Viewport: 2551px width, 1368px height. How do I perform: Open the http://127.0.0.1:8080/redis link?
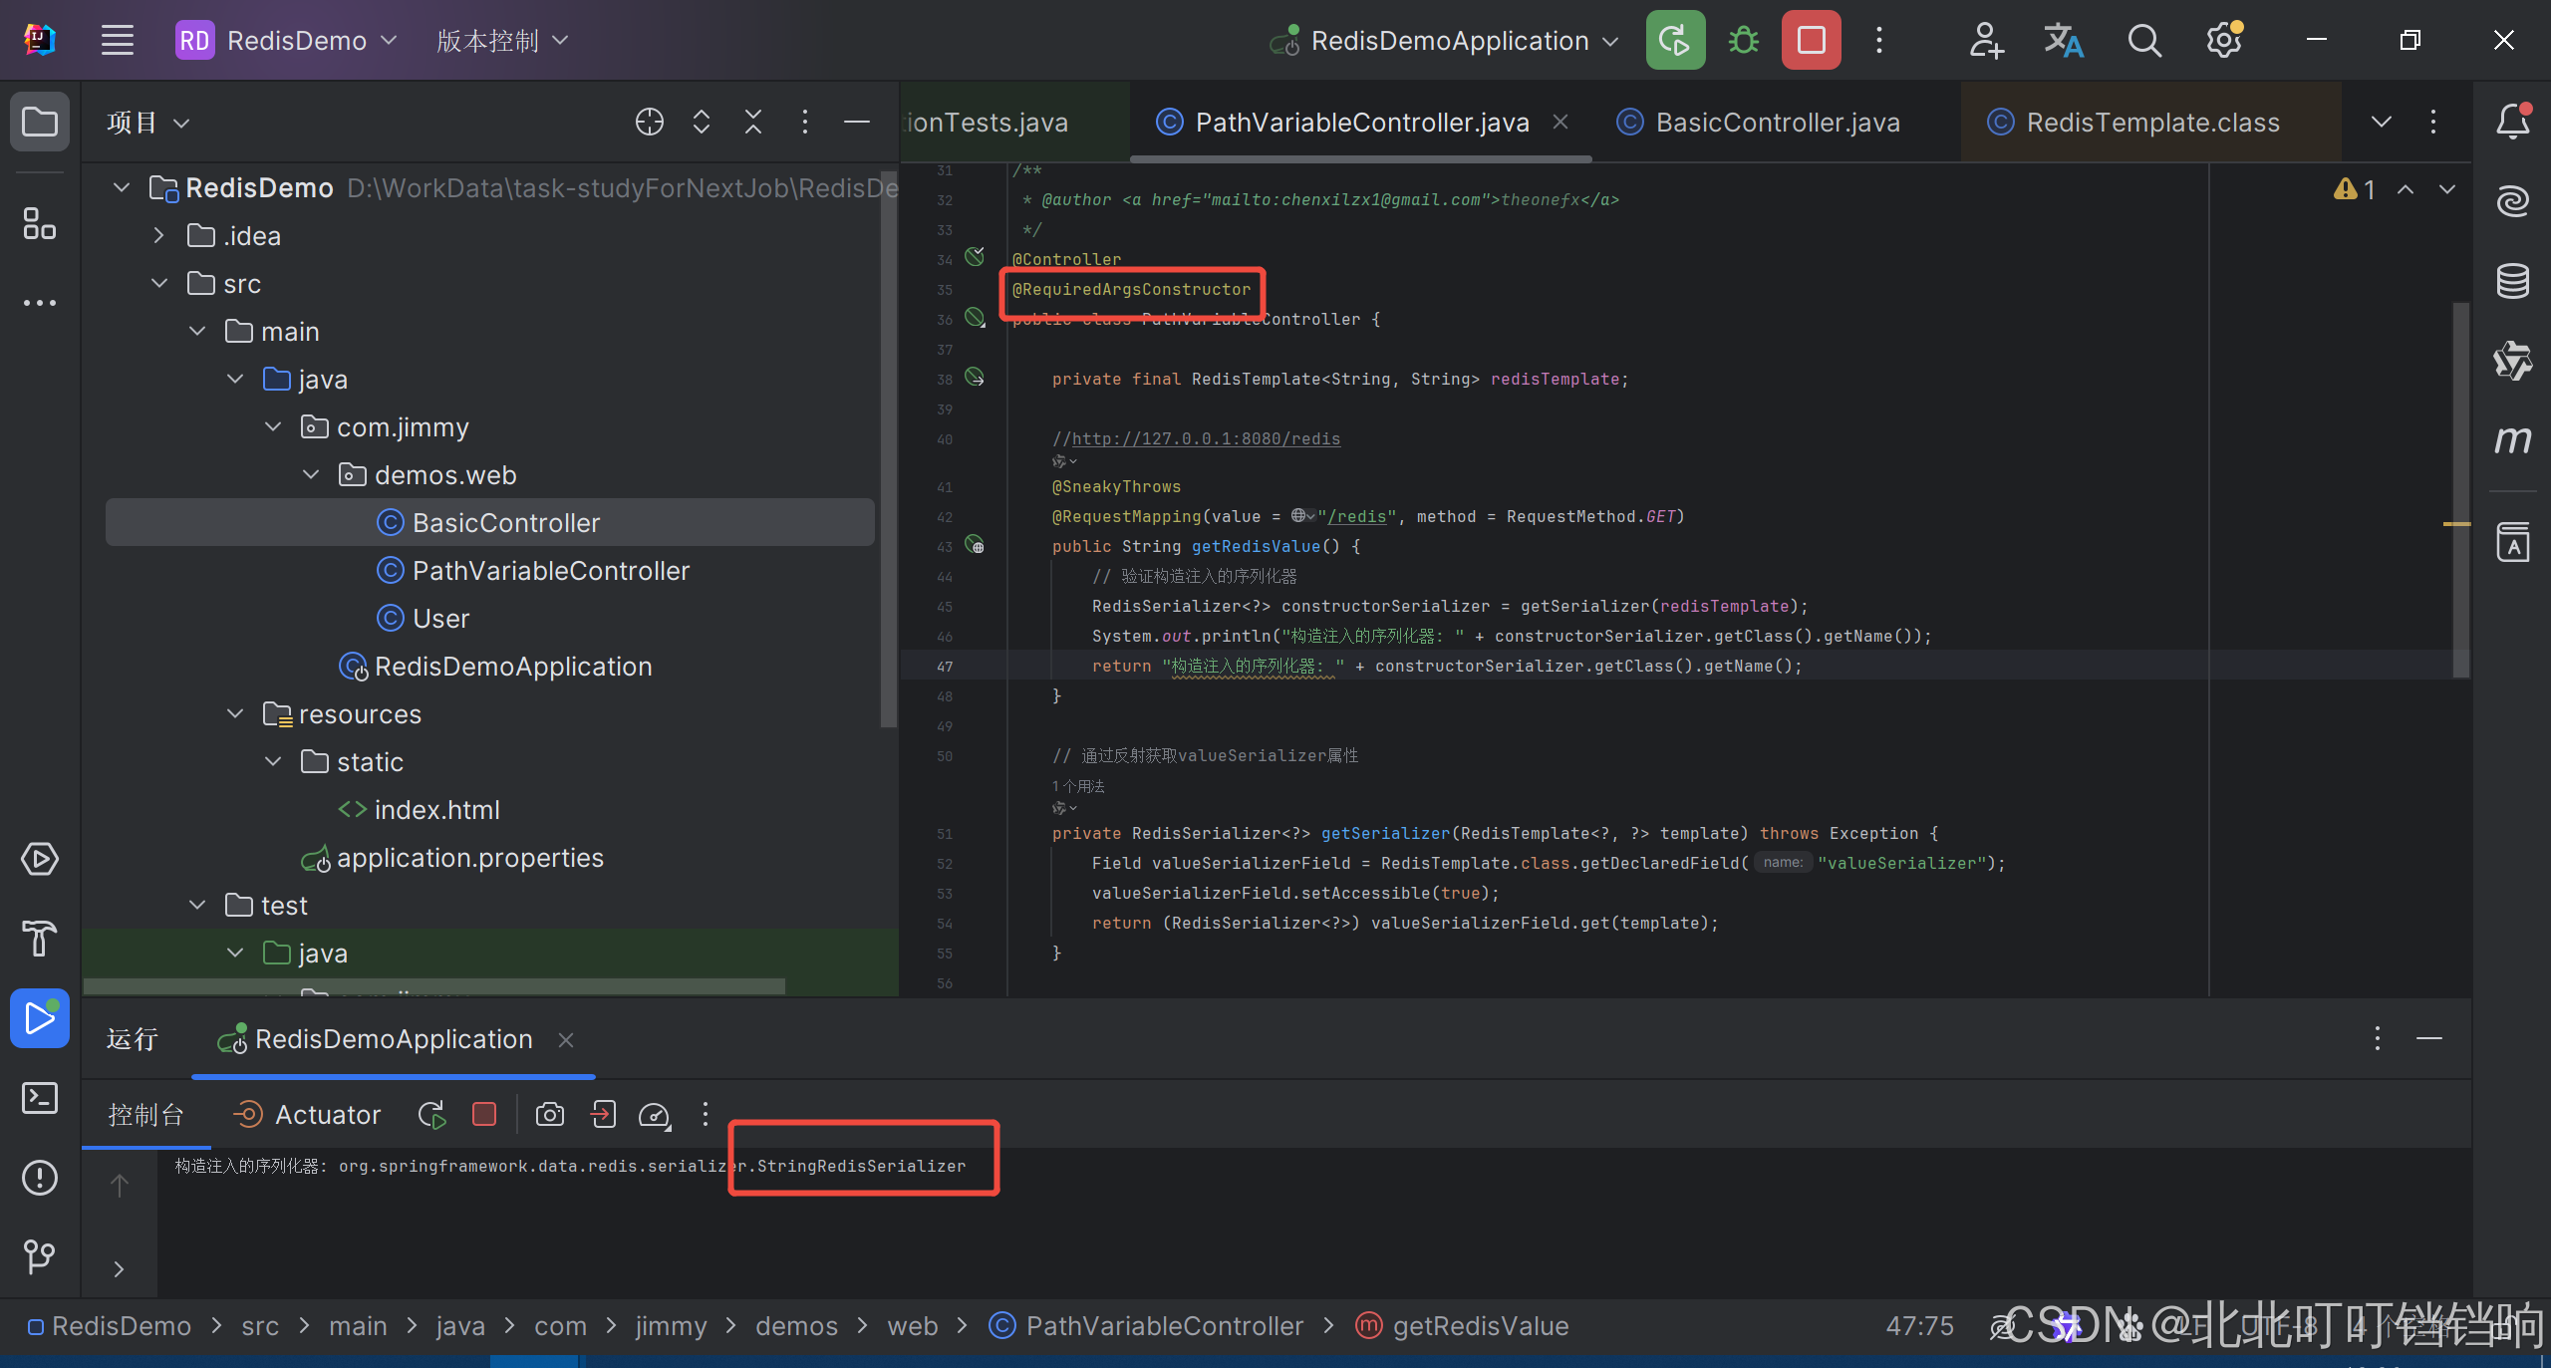tap(1206, 438)
